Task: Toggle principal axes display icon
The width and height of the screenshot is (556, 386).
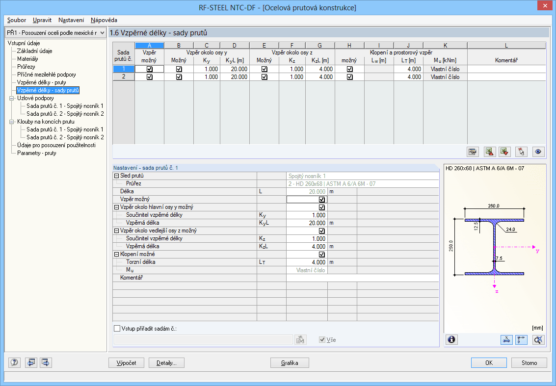Action: tap(521, 339)
